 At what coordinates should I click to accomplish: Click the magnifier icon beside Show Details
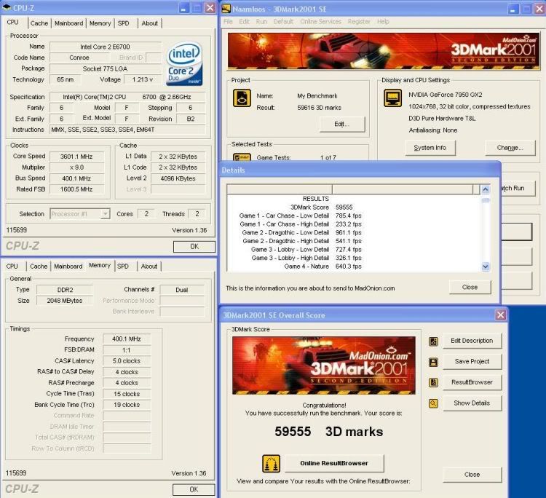[x=434, y=403]
